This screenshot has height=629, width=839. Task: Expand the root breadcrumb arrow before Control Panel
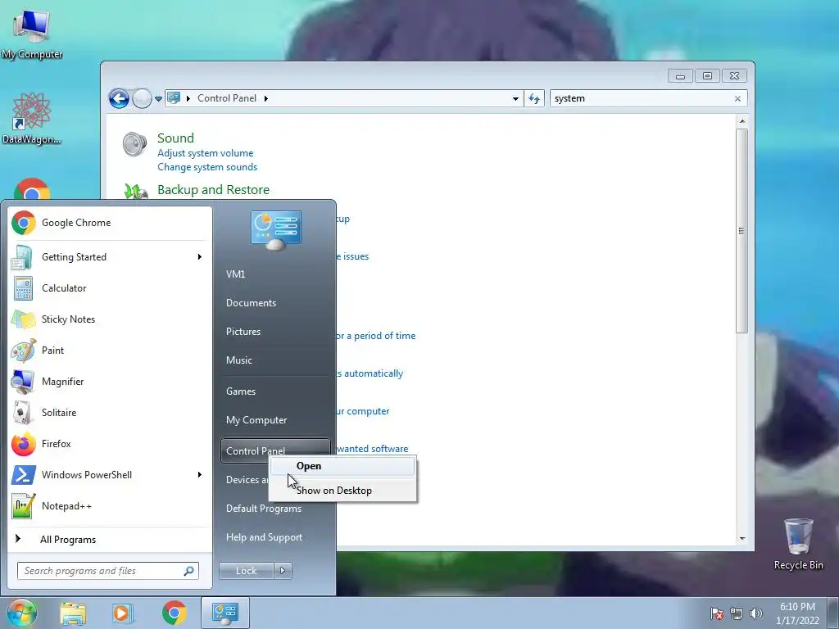[188, 98]
